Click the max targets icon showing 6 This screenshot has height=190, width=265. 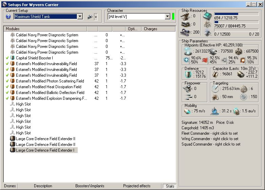244,89
